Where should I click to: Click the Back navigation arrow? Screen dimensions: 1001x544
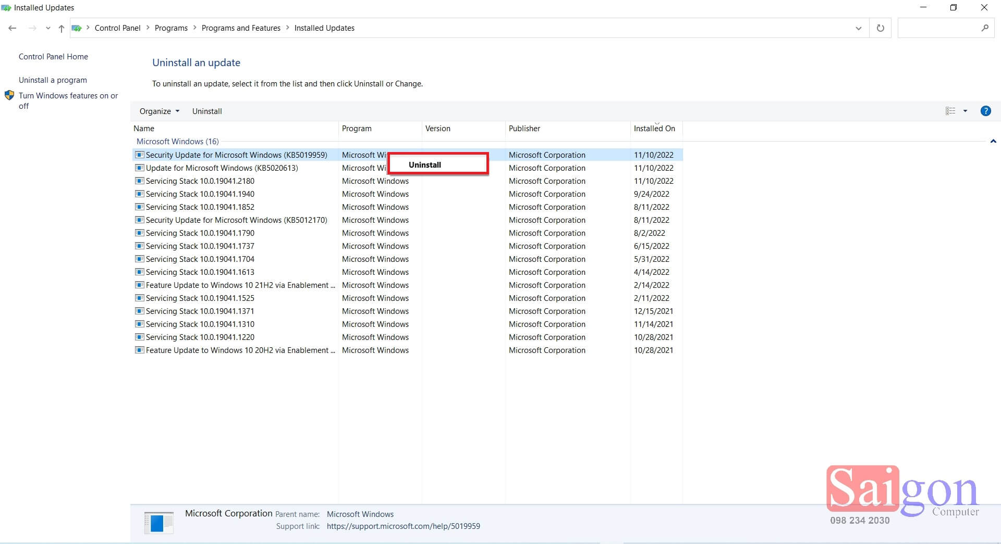tap(13, 28)
